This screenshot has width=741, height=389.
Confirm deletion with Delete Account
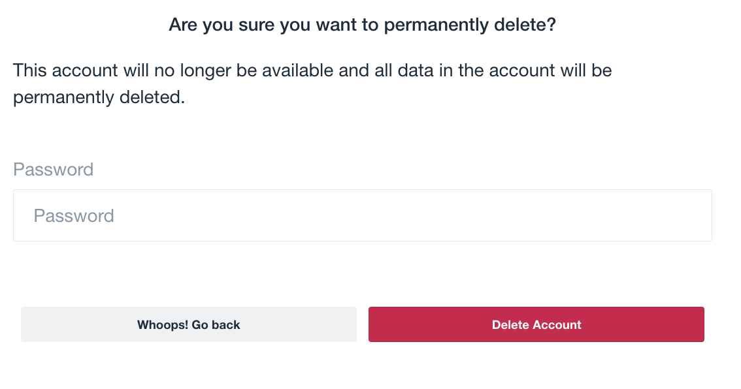(536, 324)
